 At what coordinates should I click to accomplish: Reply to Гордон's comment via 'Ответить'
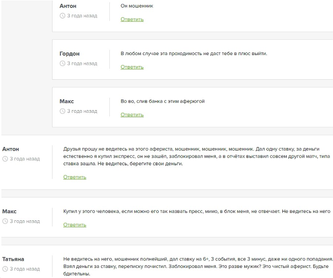pyautogui.click(x=132, y=67)
